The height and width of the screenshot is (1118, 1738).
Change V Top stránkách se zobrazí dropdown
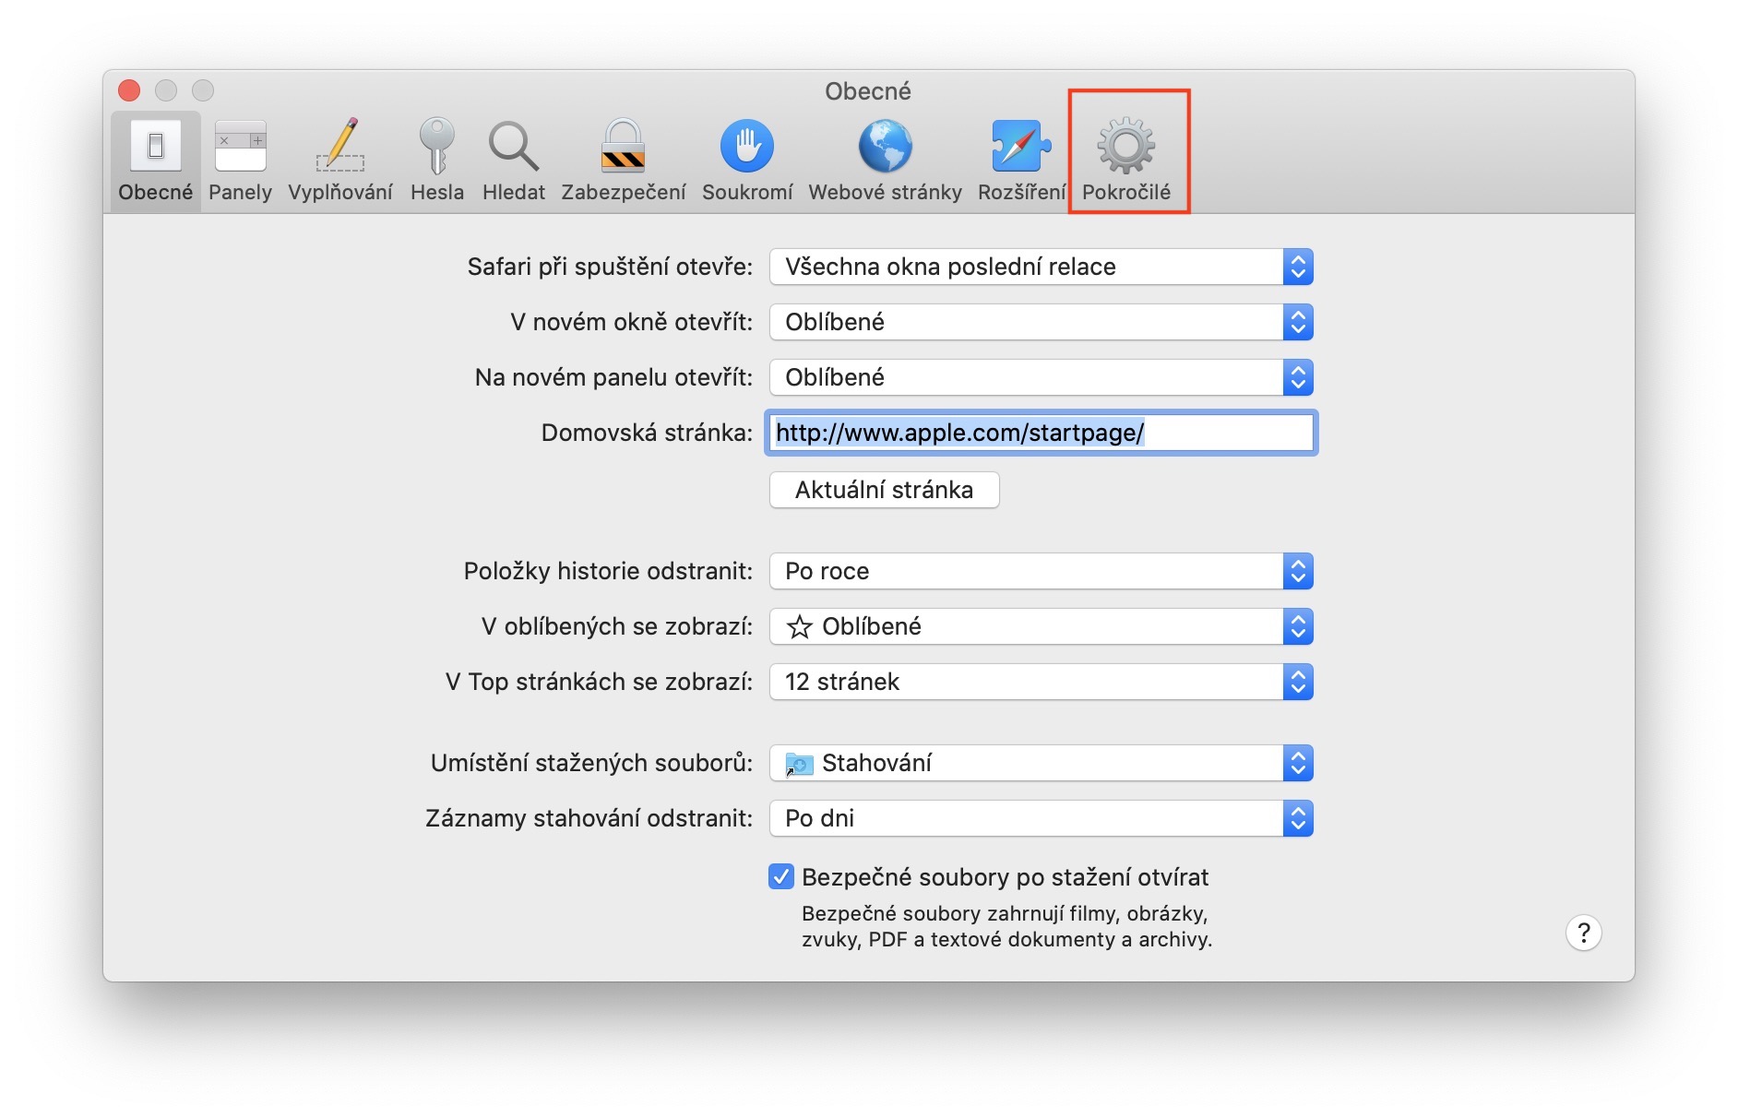[1042, 682]
